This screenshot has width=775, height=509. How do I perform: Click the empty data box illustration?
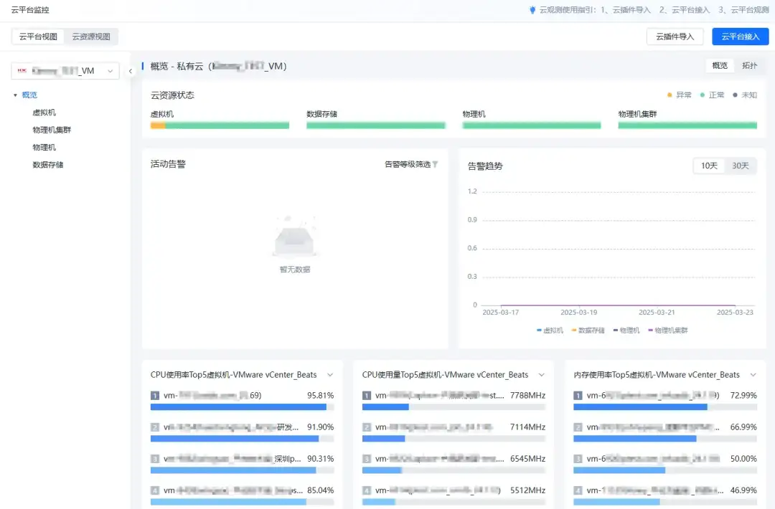coord(295,237)
